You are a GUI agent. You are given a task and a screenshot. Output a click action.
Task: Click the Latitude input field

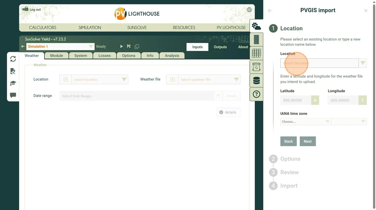coord(295,100)
